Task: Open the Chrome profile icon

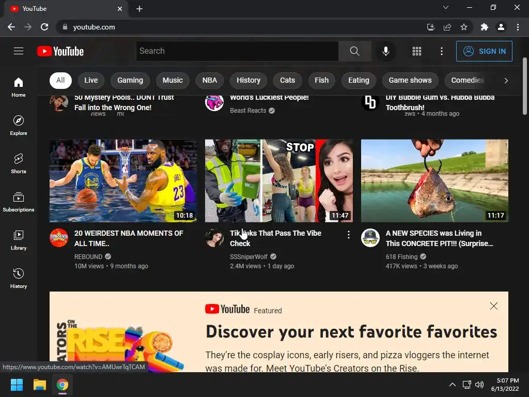Action: pyautogui.click(x=501, y=27)
